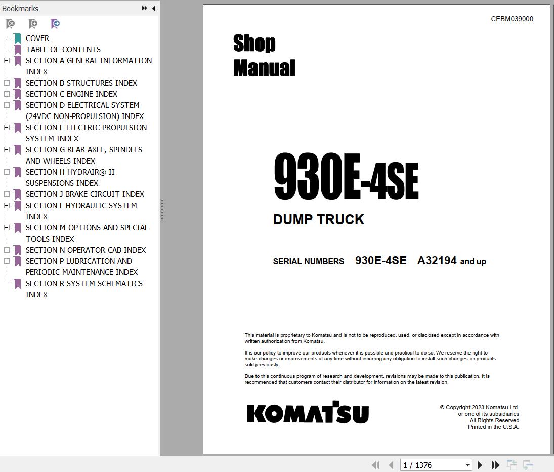The width and height of the screenshot is (554, 472).
Task: Select SECTION C ENGINE INDEX bookmark
Action: (71, 94)
